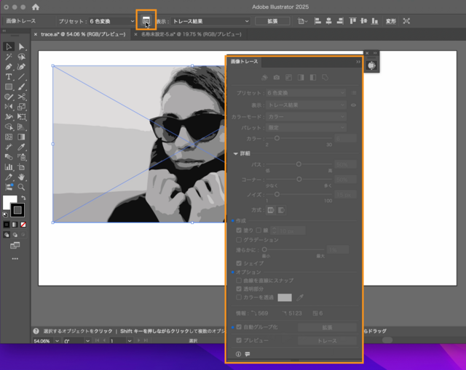Select the Artboard tool
Image resolution: width=466 pixels, height=370 pixels.
pyautogui.click(x=21, y=167)
